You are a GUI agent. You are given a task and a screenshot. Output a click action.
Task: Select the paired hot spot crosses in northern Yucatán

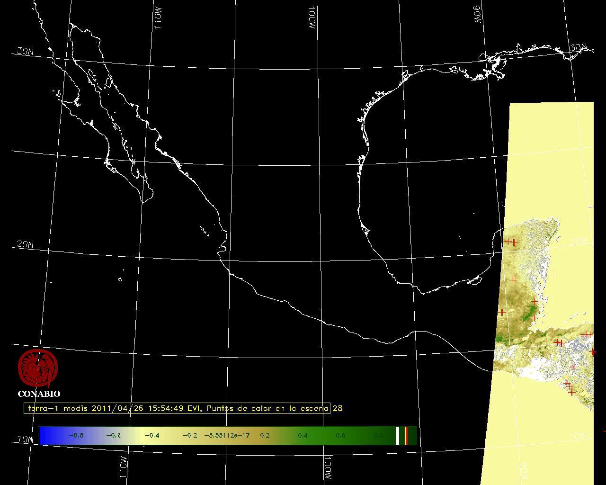[x=511, y=242]
